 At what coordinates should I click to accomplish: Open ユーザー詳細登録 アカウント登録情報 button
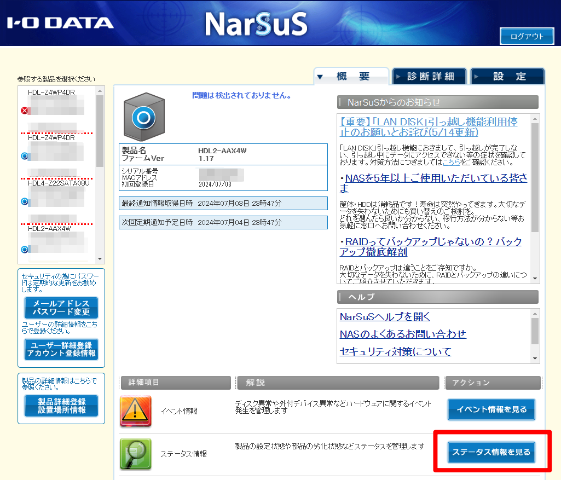click(61, 350)
